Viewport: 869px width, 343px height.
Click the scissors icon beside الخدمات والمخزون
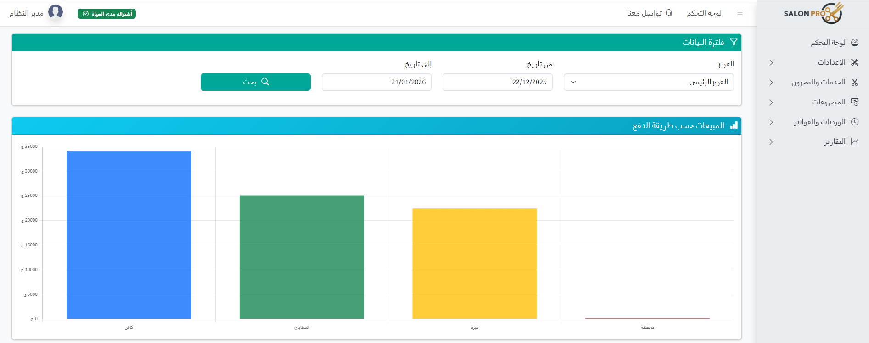(x=854, y=82)
